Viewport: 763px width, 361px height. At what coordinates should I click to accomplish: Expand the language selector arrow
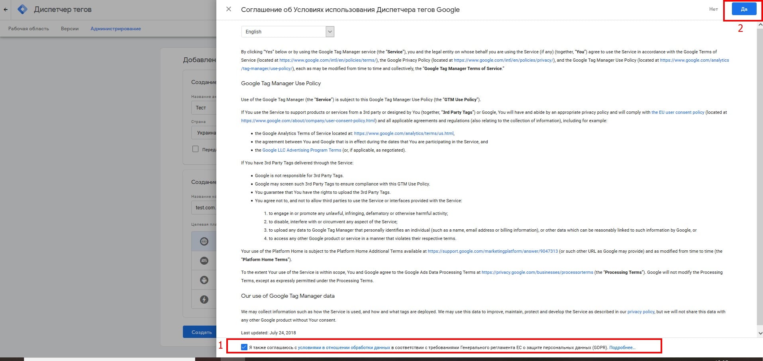(x=330, y=32)
